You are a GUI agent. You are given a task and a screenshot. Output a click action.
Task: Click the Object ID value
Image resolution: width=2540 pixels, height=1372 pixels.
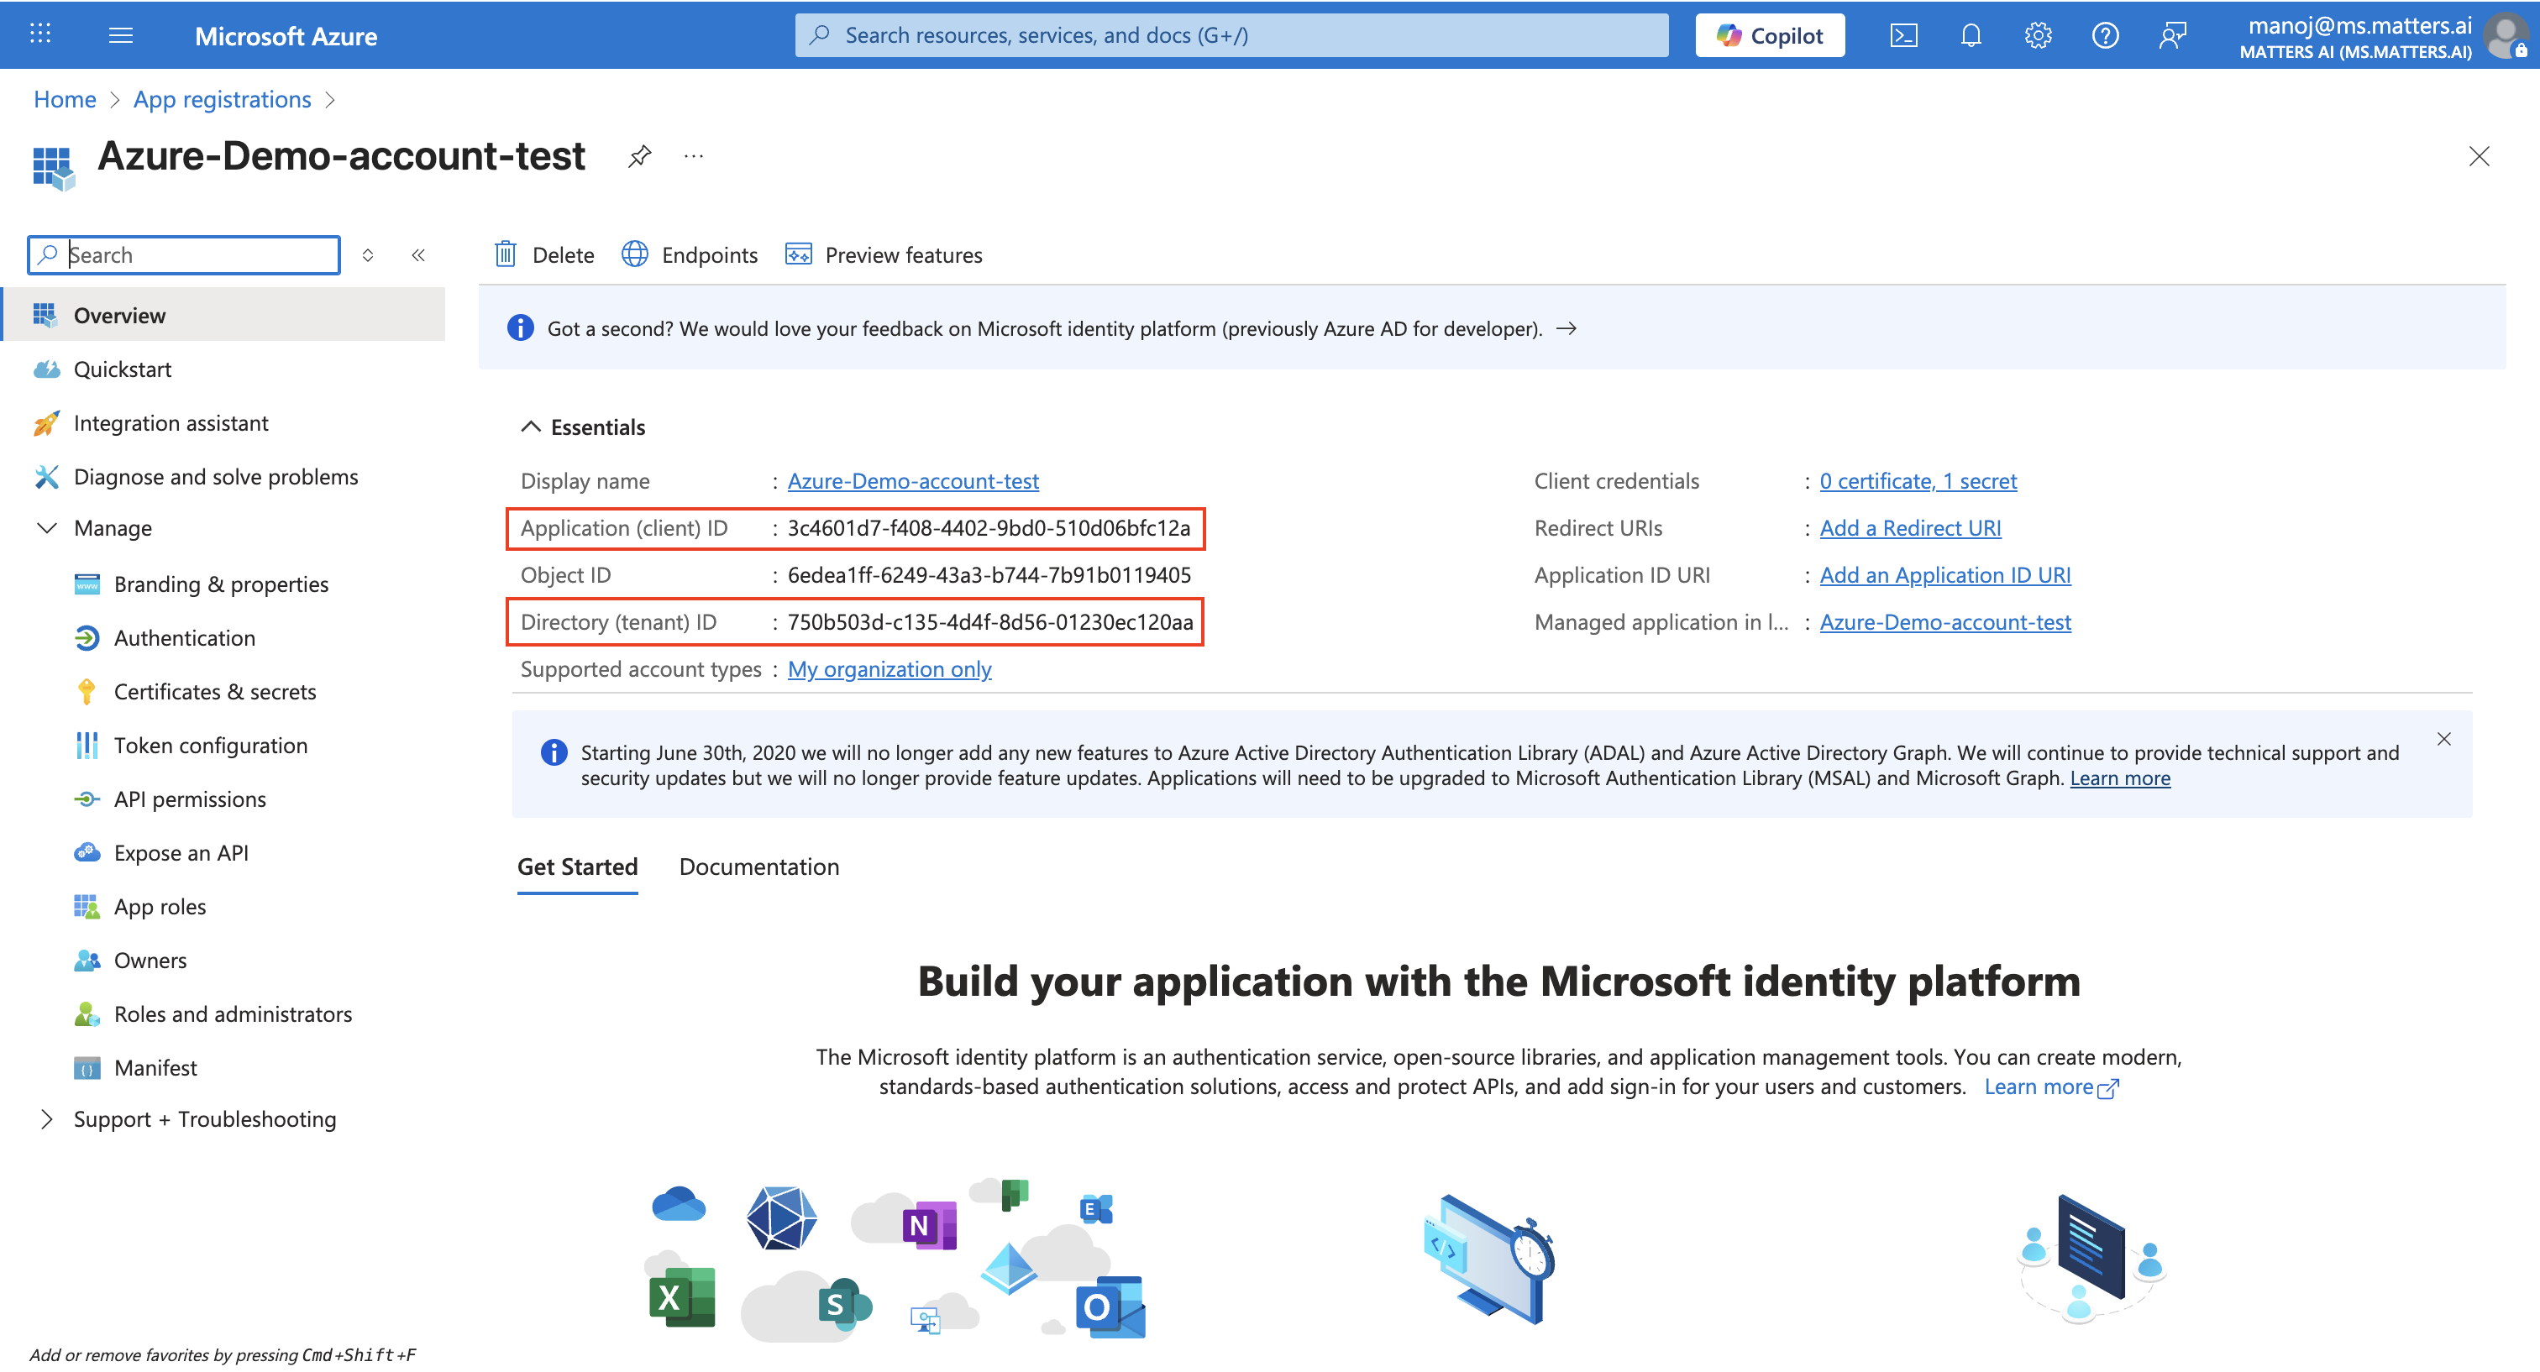click(x=989, y=576)
